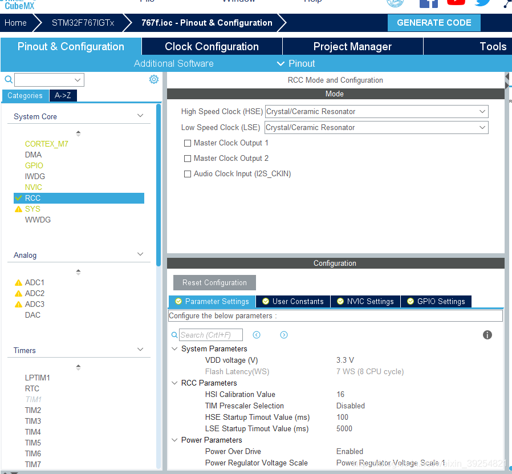The image size is (512, 474).
Task: Select DMA in System Core list
Action: click(x=33, y=155)
